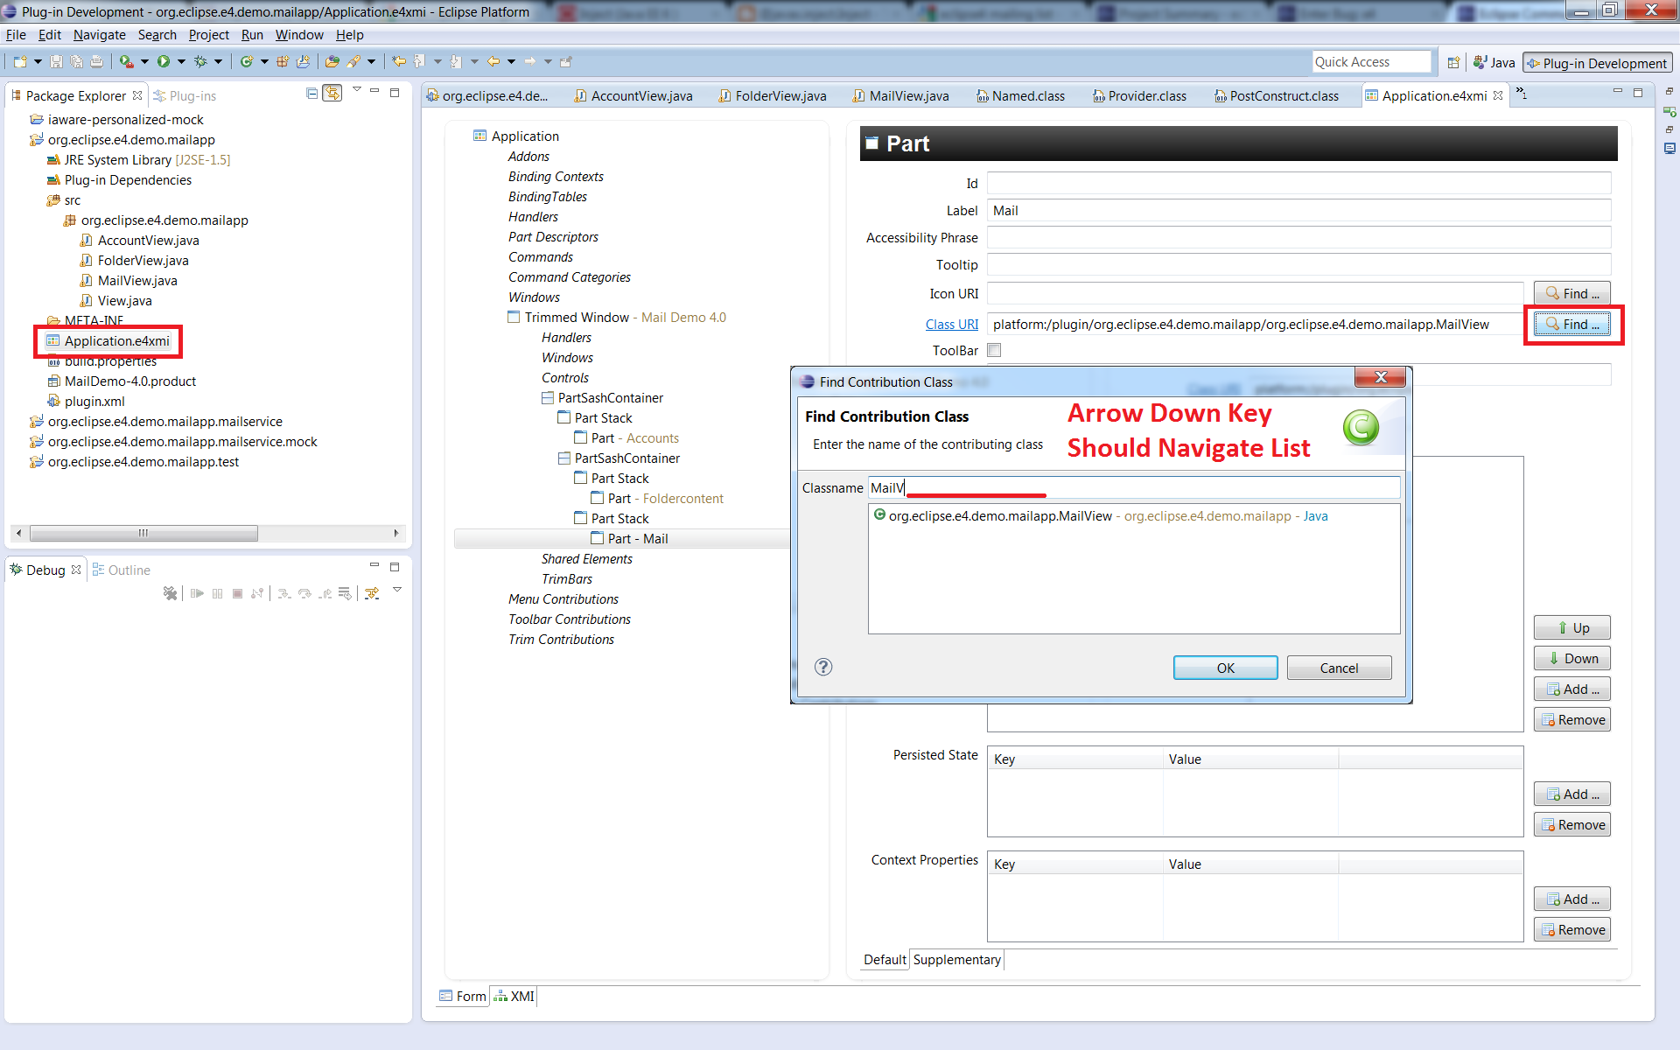
Task: Open the Debug configurations dropdown arrow
Action: [219, 61]
